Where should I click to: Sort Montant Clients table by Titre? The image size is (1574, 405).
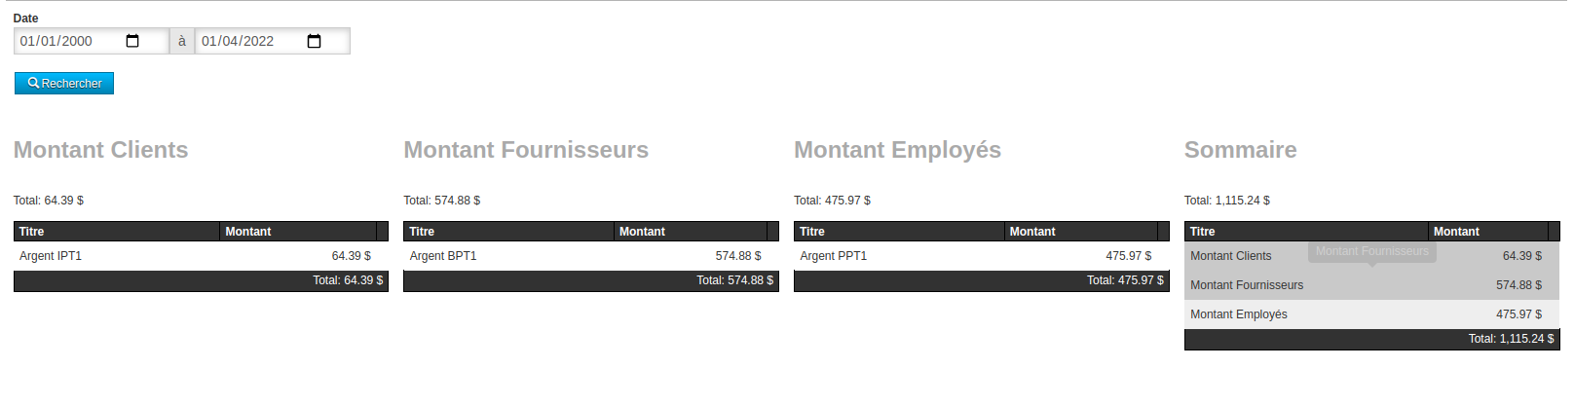[x=117, y=232]
